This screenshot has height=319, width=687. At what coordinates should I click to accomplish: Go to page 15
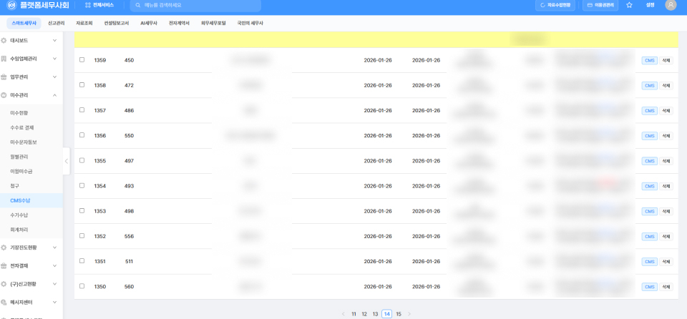(399, 314)
